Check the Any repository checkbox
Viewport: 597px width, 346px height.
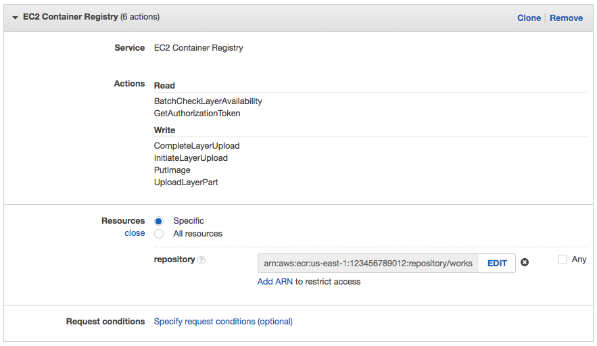(x=563, y=259)
